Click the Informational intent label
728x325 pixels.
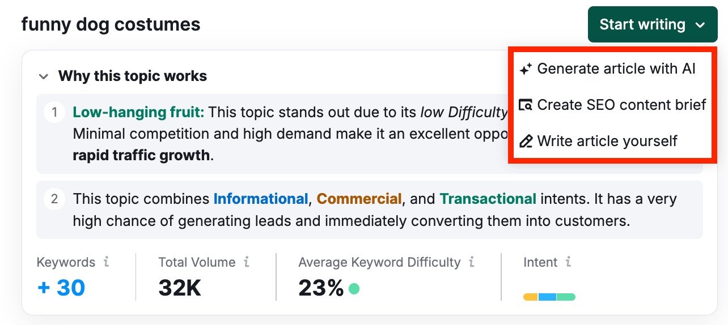pos(260,199)
